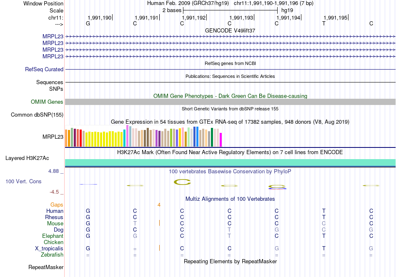Click the OMIM Gene Phenotypes green title

(x=230, y=96)
